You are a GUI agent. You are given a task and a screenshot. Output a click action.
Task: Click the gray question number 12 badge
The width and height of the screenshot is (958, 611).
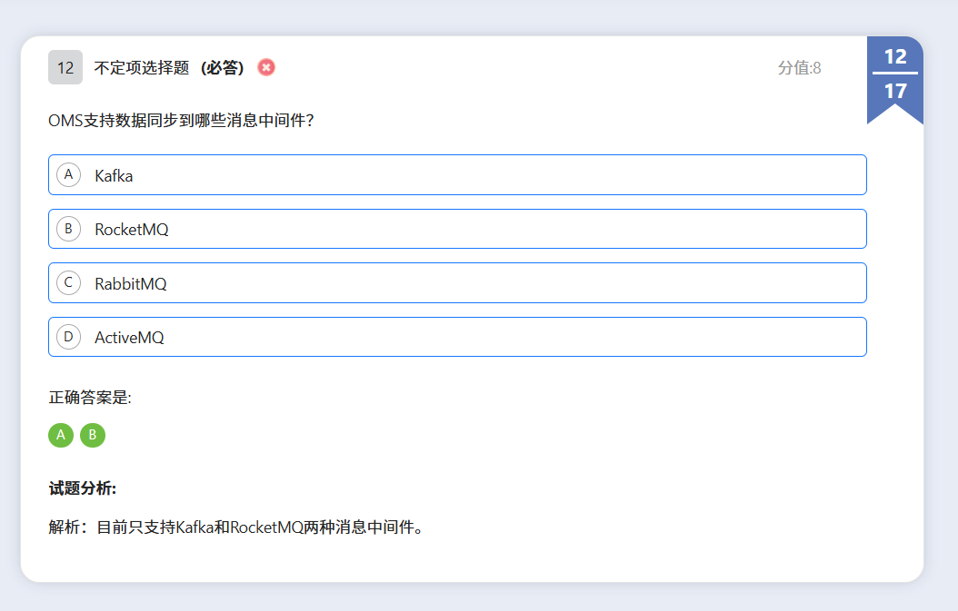click(65, 67)
